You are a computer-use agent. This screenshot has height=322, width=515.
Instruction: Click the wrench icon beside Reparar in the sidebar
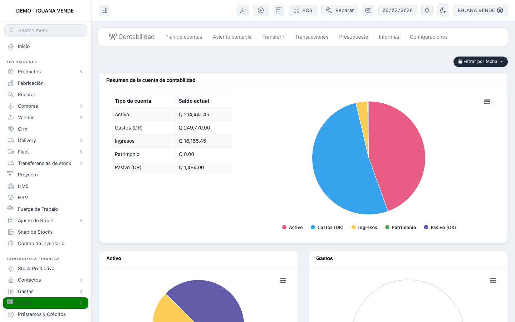click(11, 94)
